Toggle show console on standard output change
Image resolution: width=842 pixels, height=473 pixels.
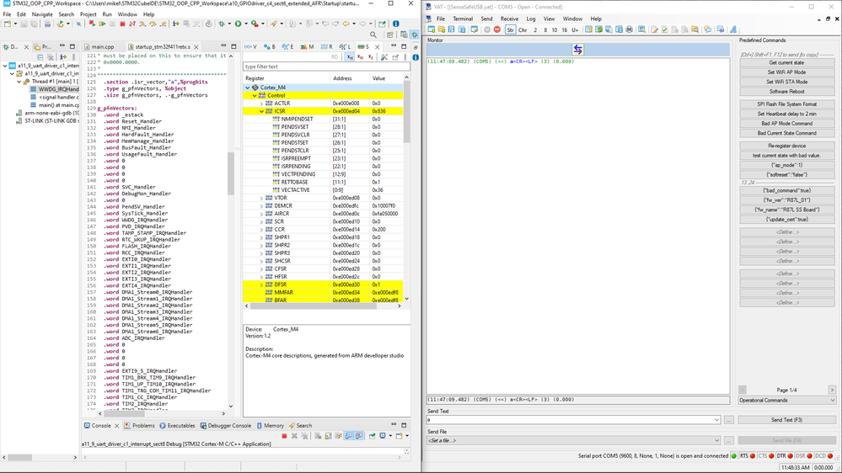pos(348,436)
